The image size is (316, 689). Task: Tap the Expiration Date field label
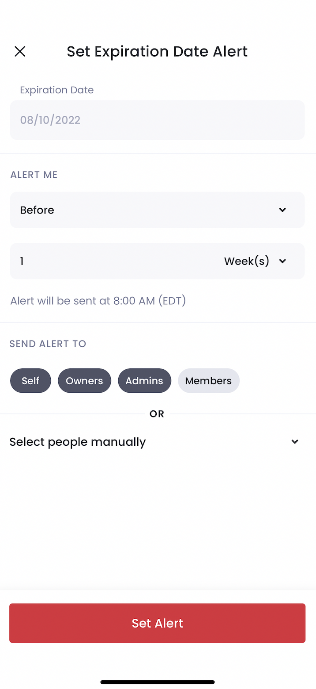[56, 90]
